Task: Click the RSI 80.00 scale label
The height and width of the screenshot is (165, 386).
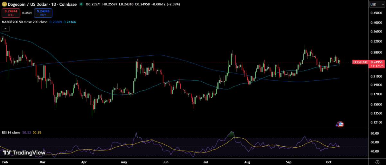Action: tap(374, 133)
